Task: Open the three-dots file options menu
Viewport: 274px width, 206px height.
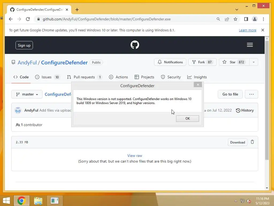Action: 251,94
